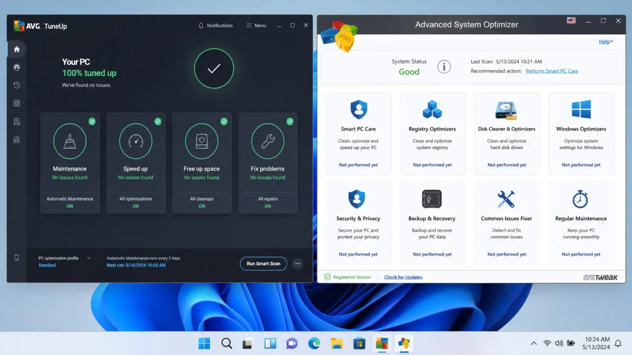Open File Explorer from the taskbar

(x=337, y=343)
